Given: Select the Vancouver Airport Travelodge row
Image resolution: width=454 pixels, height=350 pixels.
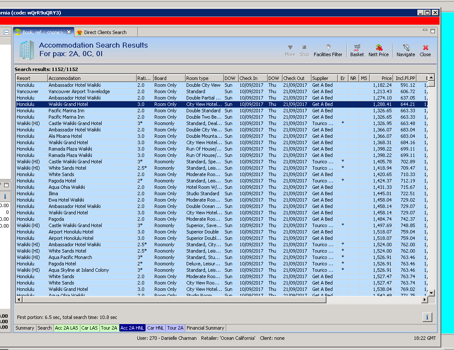Looking at the screenshot, I should (x=79, y=91).
